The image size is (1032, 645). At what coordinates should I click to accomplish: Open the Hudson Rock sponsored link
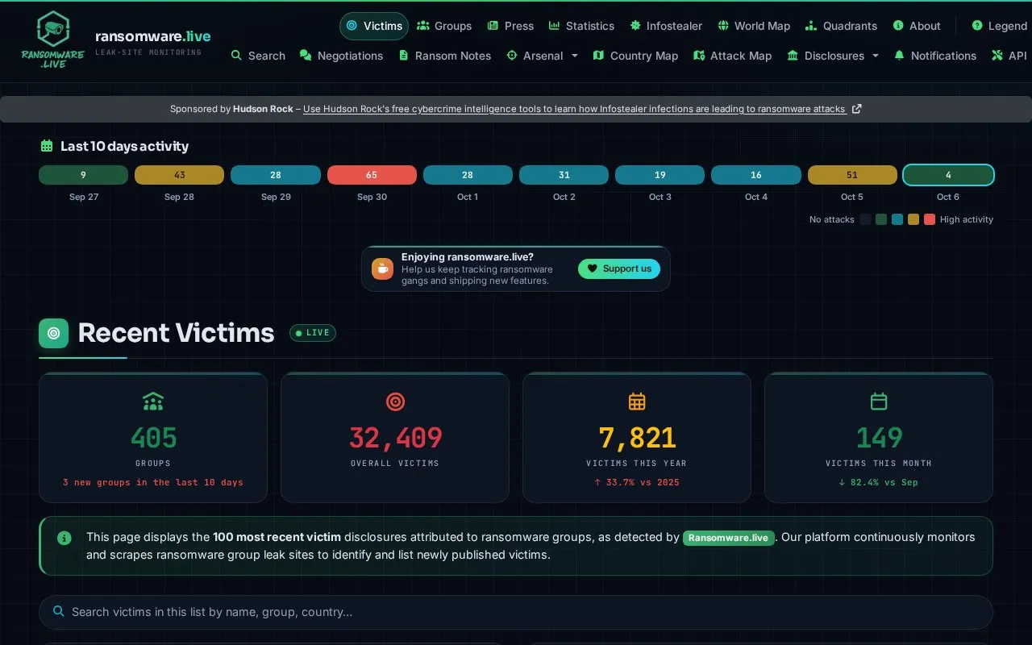coord(575,109)
